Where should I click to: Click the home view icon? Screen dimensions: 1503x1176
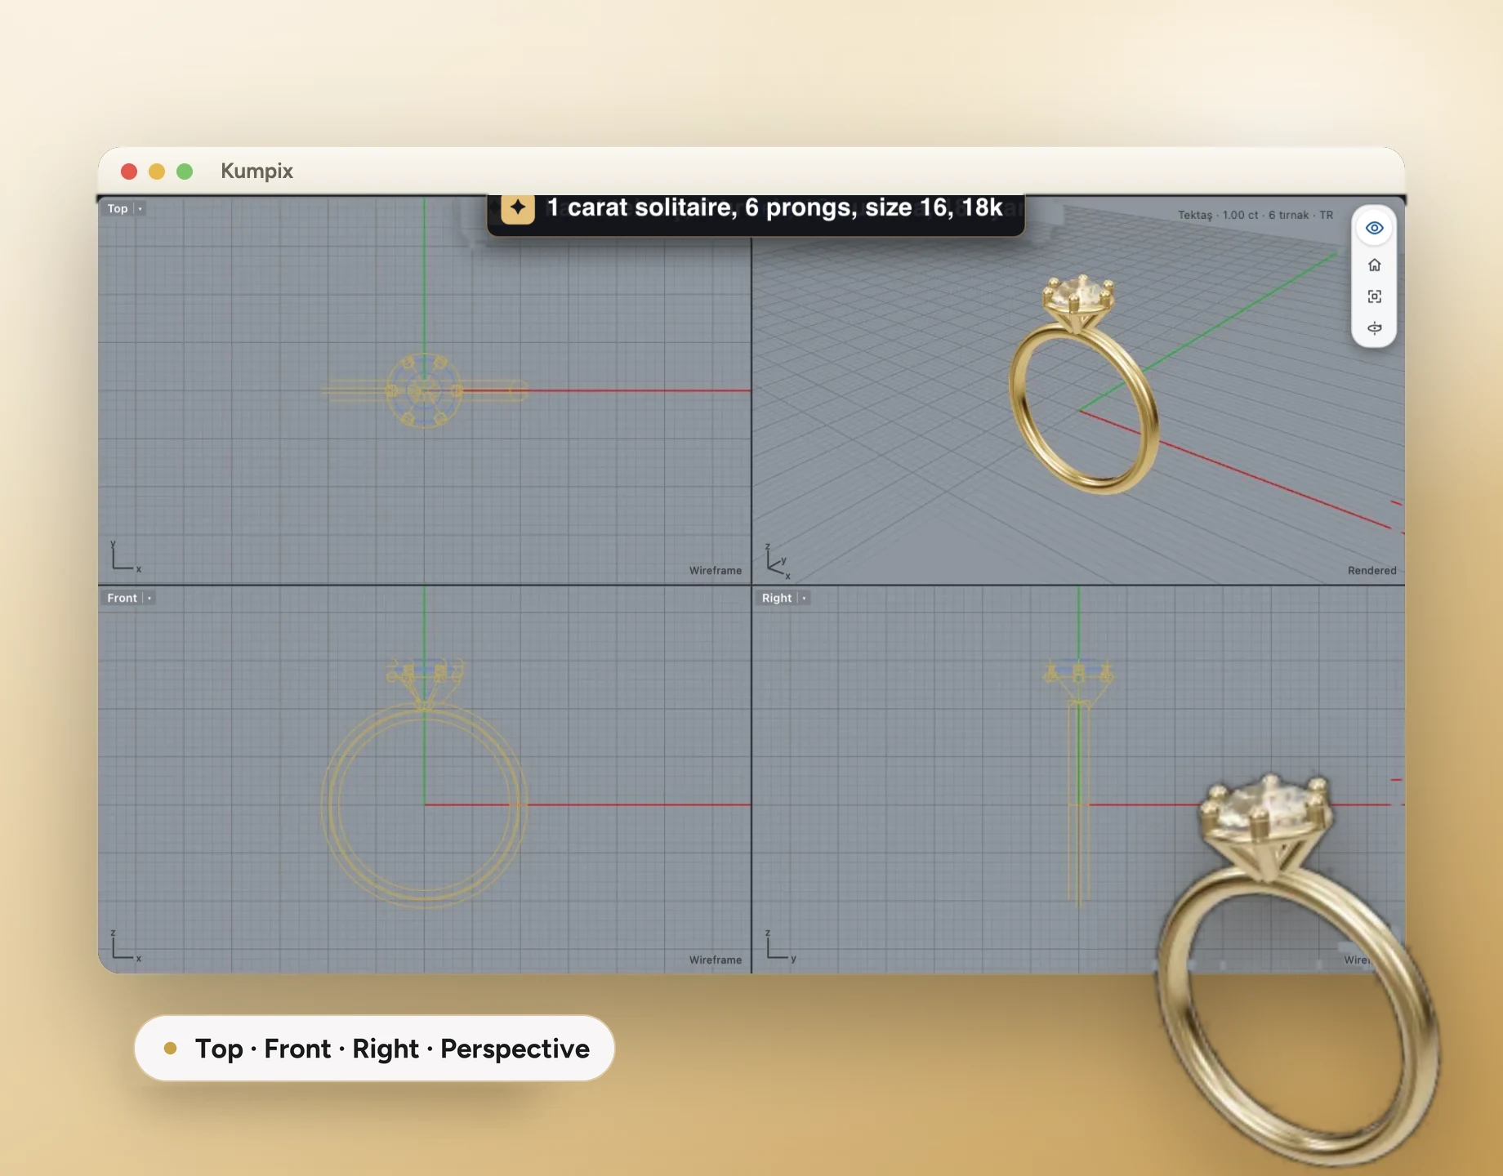click(x=1374, y=265)
